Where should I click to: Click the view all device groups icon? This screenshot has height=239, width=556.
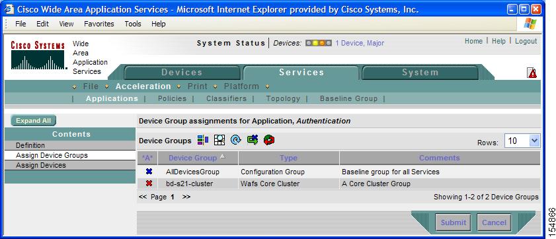point(219,140)
